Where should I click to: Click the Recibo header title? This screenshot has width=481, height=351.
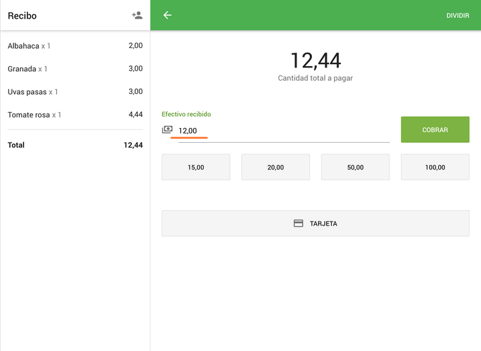tap(22, 15)
